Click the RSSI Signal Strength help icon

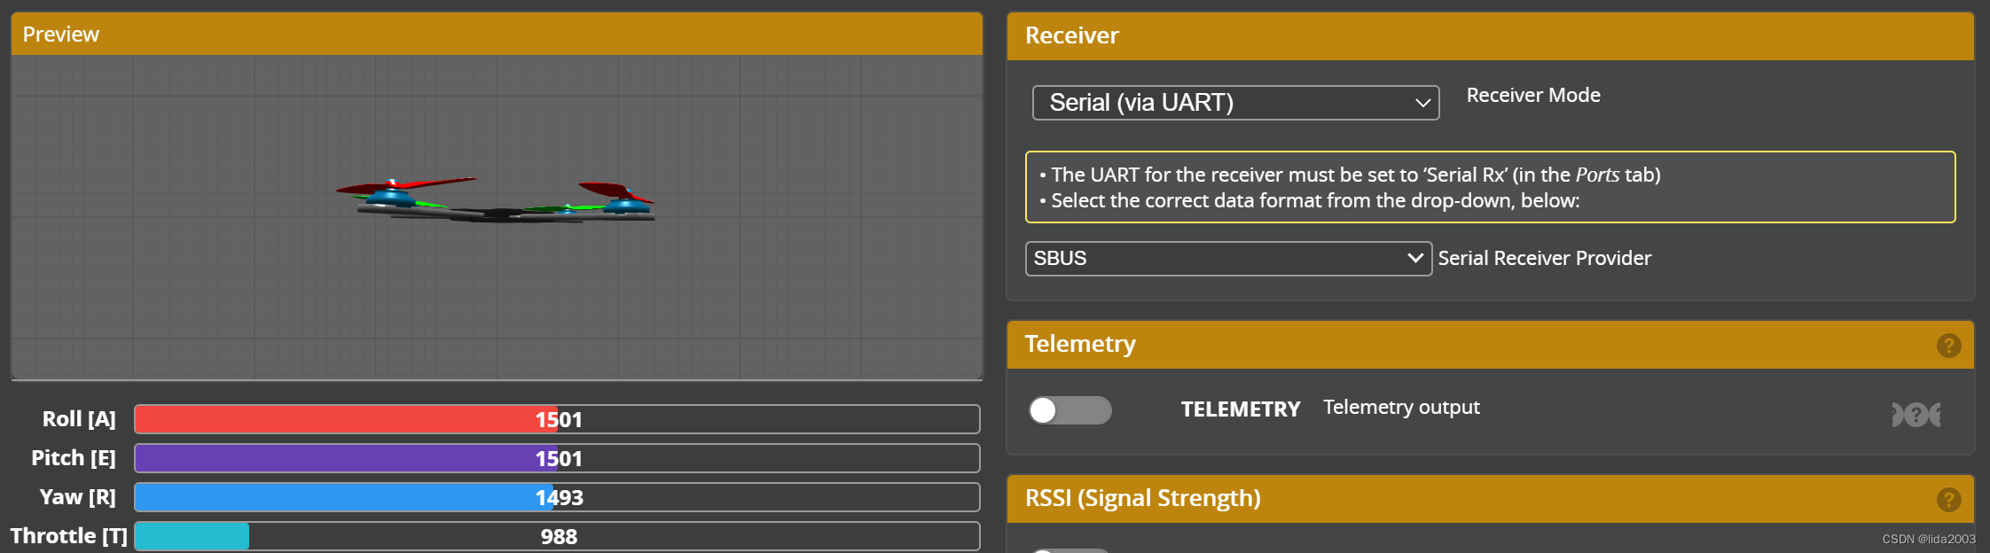tap(1948, 500)
